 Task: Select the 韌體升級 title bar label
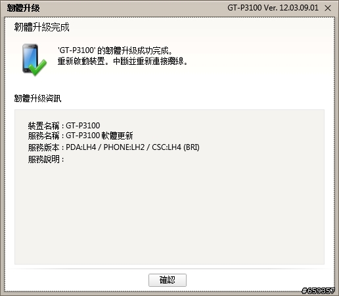point(24,8)
